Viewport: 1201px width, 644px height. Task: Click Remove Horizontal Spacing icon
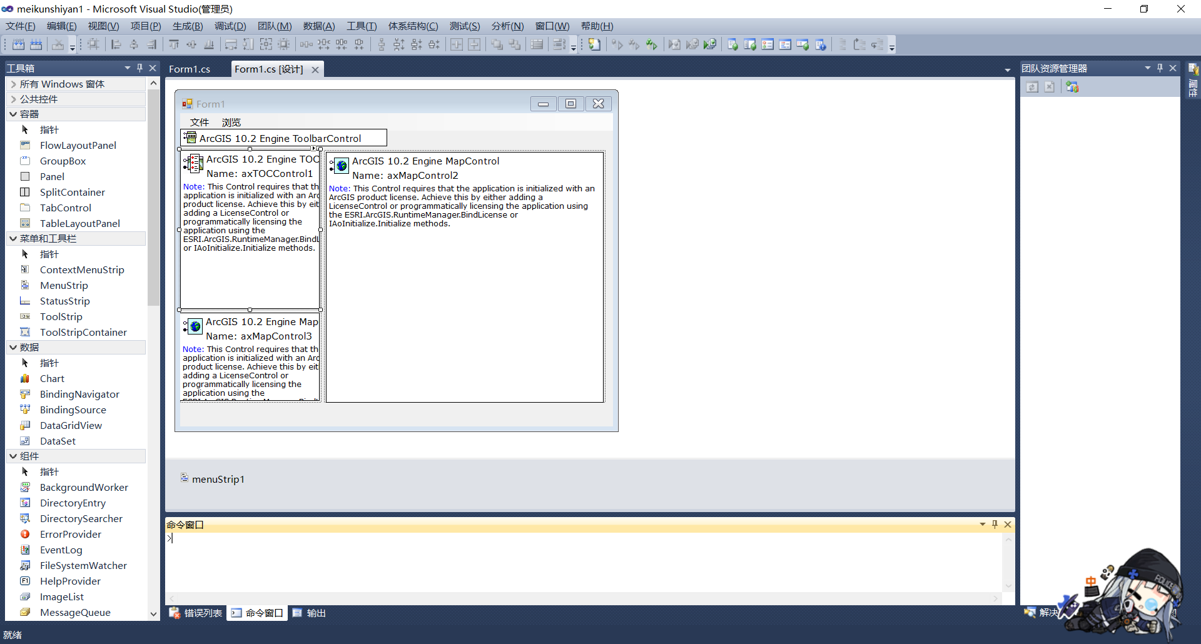tap(358, 44)
